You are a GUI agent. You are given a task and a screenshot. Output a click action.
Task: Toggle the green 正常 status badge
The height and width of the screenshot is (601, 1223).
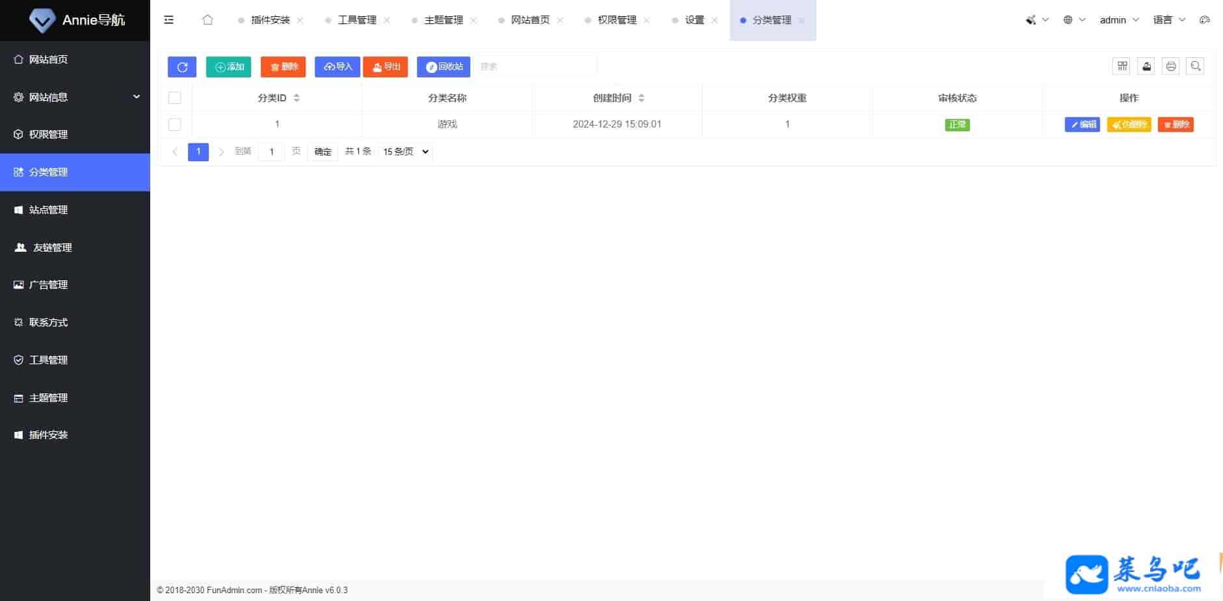[x=957, y=125]
